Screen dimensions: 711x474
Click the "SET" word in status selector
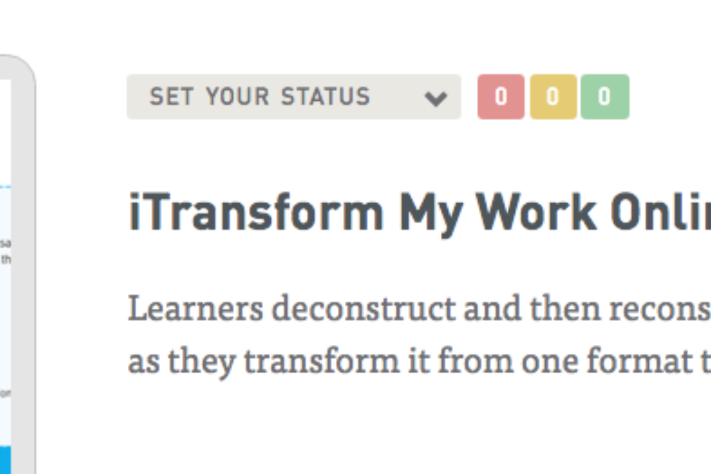[171, 97]
